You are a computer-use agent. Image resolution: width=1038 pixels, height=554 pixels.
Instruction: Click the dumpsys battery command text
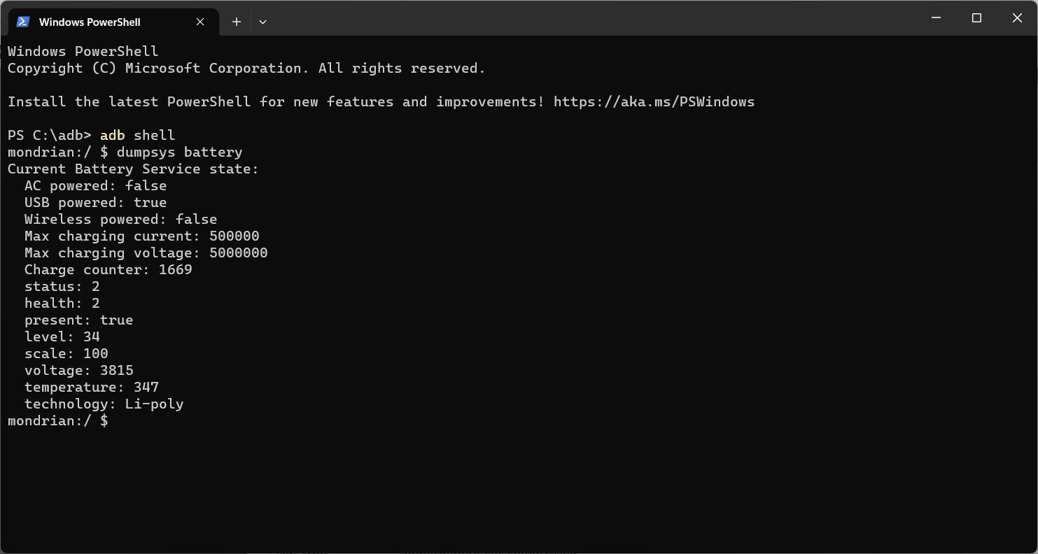(179, 152)
